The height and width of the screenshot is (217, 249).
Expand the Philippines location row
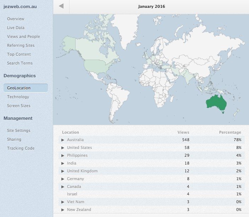coord(63,156)
